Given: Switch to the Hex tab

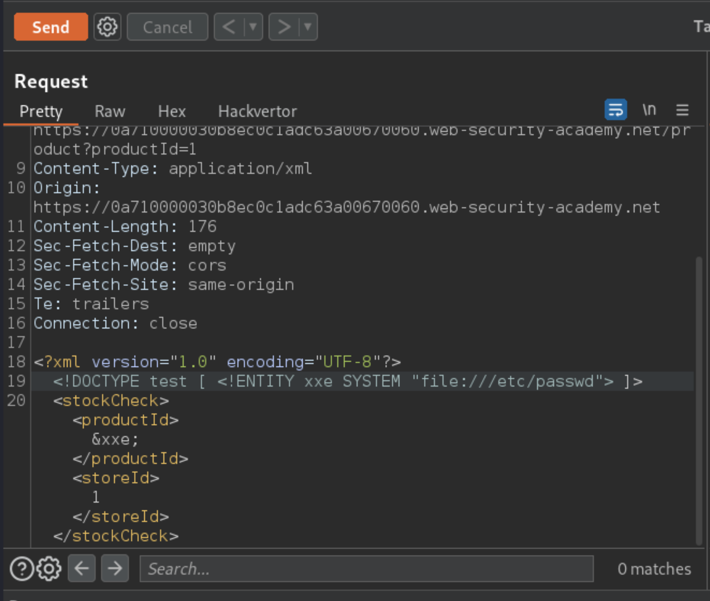Looking at the screenshot, I should point(172,111).
